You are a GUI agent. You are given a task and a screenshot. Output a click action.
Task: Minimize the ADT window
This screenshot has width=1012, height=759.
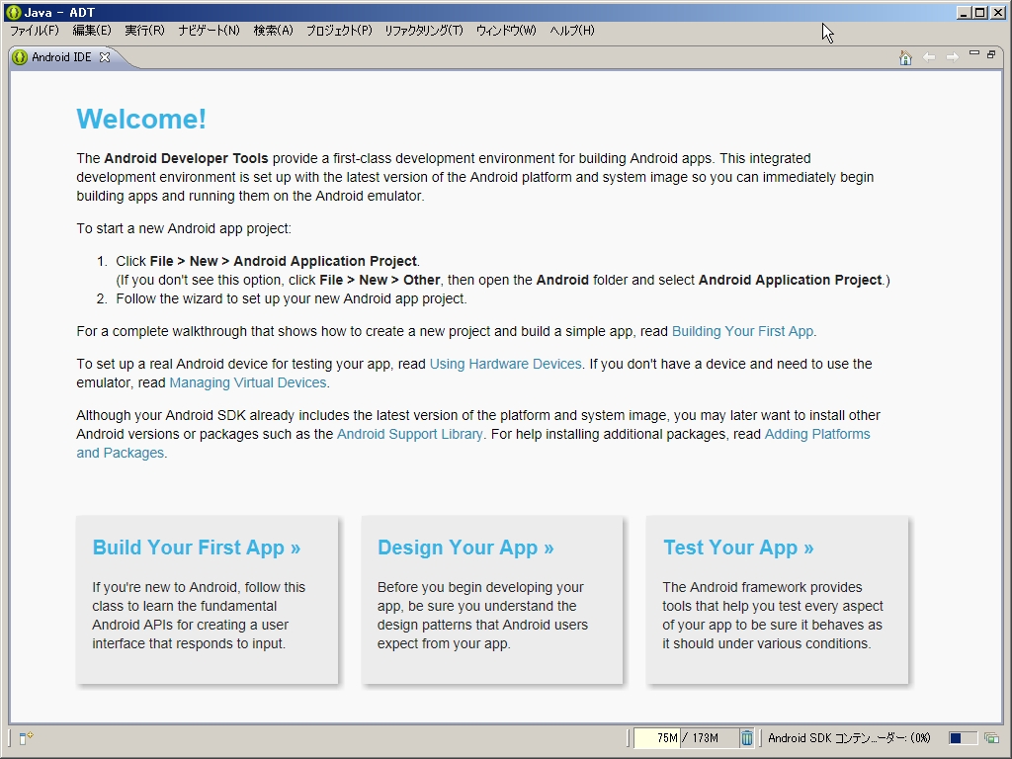coord(964,12)
